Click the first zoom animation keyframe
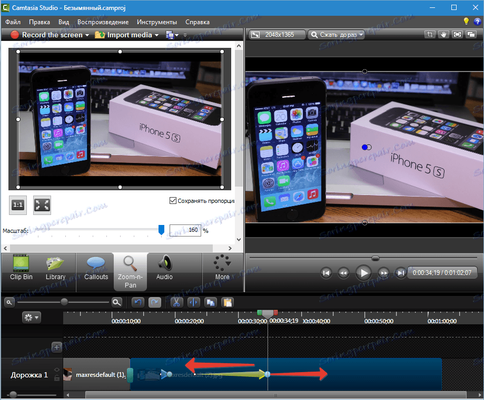Viewport: 484px width, 400px height. coord(169,374)
